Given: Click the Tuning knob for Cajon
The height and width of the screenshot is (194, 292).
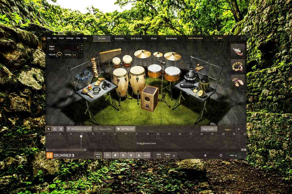Looking at the screenshot, I should [74, 55].
